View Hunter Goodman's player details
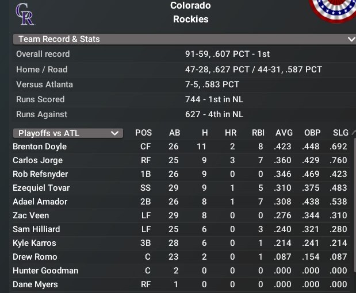 pyautogui.click(x=45, y=271)
